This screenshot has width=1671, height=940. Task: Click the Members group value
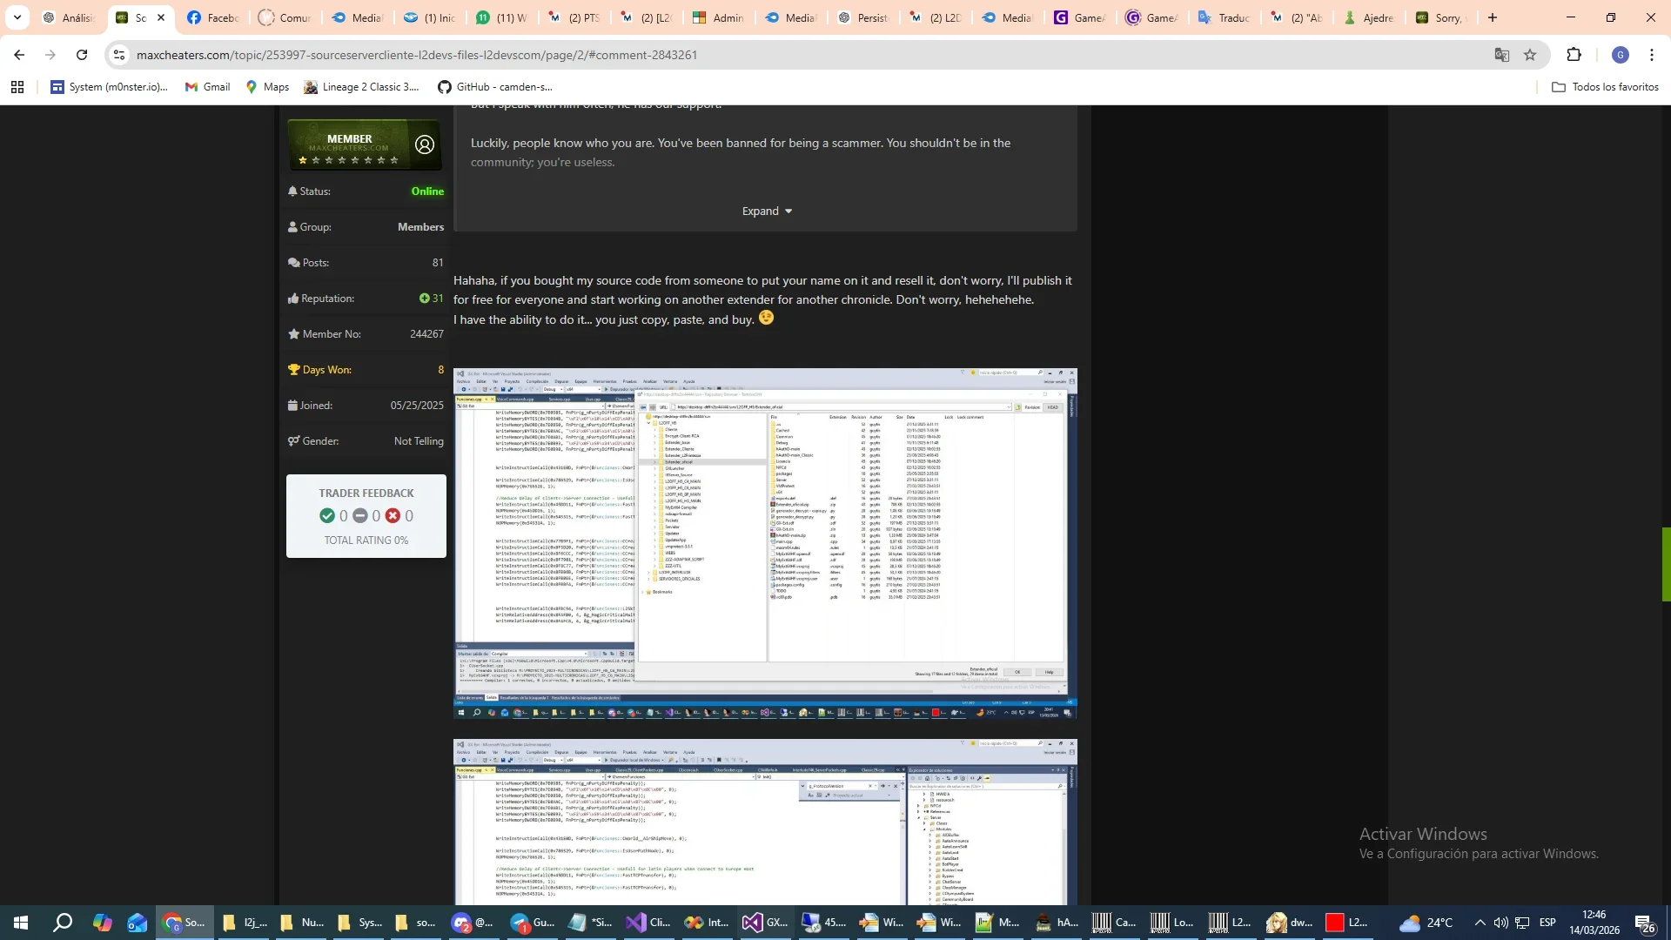coord(420,227)
